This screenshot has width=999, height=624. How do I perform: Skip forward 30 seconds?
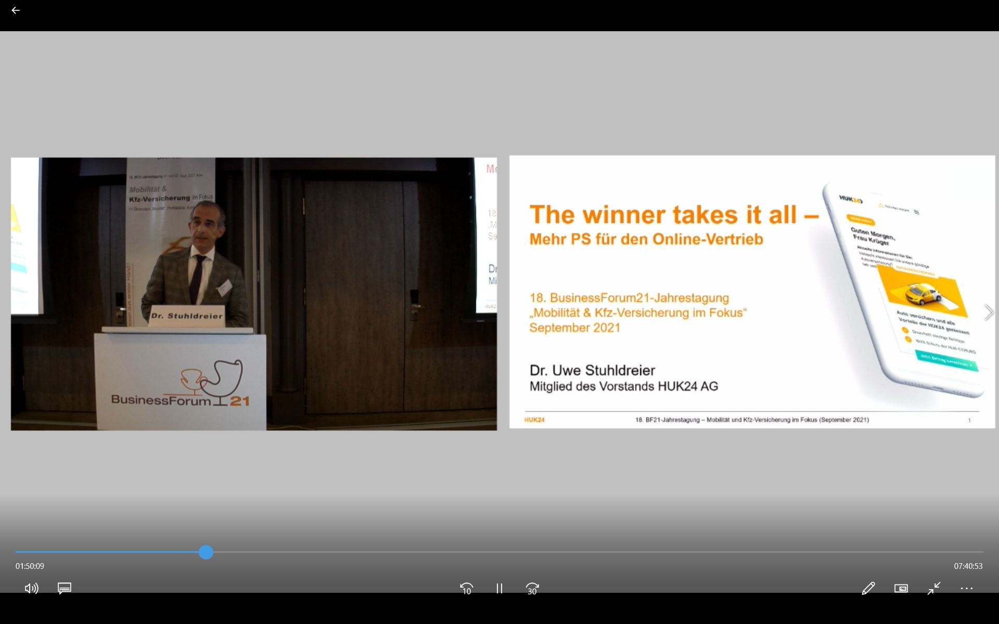532,588
